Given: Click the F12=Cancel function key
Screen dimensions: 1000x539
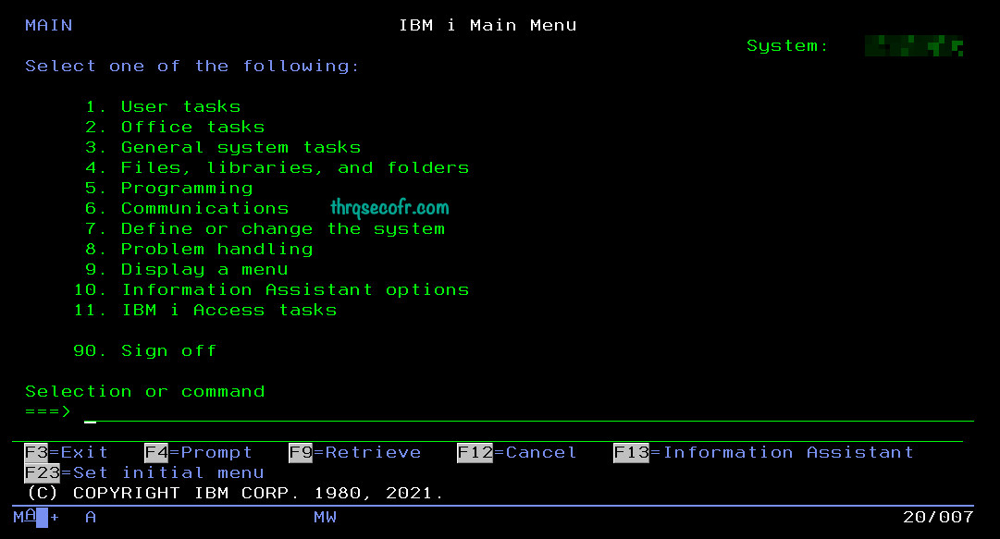Looking at the screenshot, I should (x=516, y=452).
